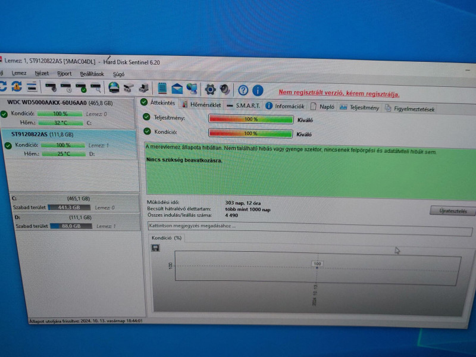The height and width of the screenshot is (357, 476).
Task: Click the Újratesztelés button
Action: point(453,211)
